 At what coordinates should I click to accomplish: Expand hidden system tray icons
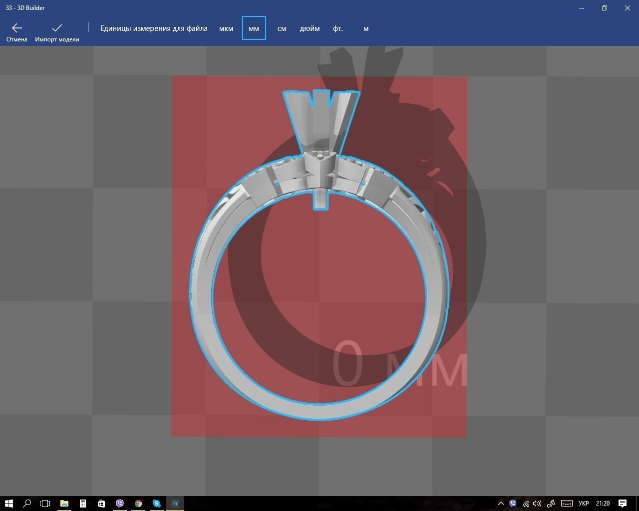pyautogui.click(x=501, y=503)
